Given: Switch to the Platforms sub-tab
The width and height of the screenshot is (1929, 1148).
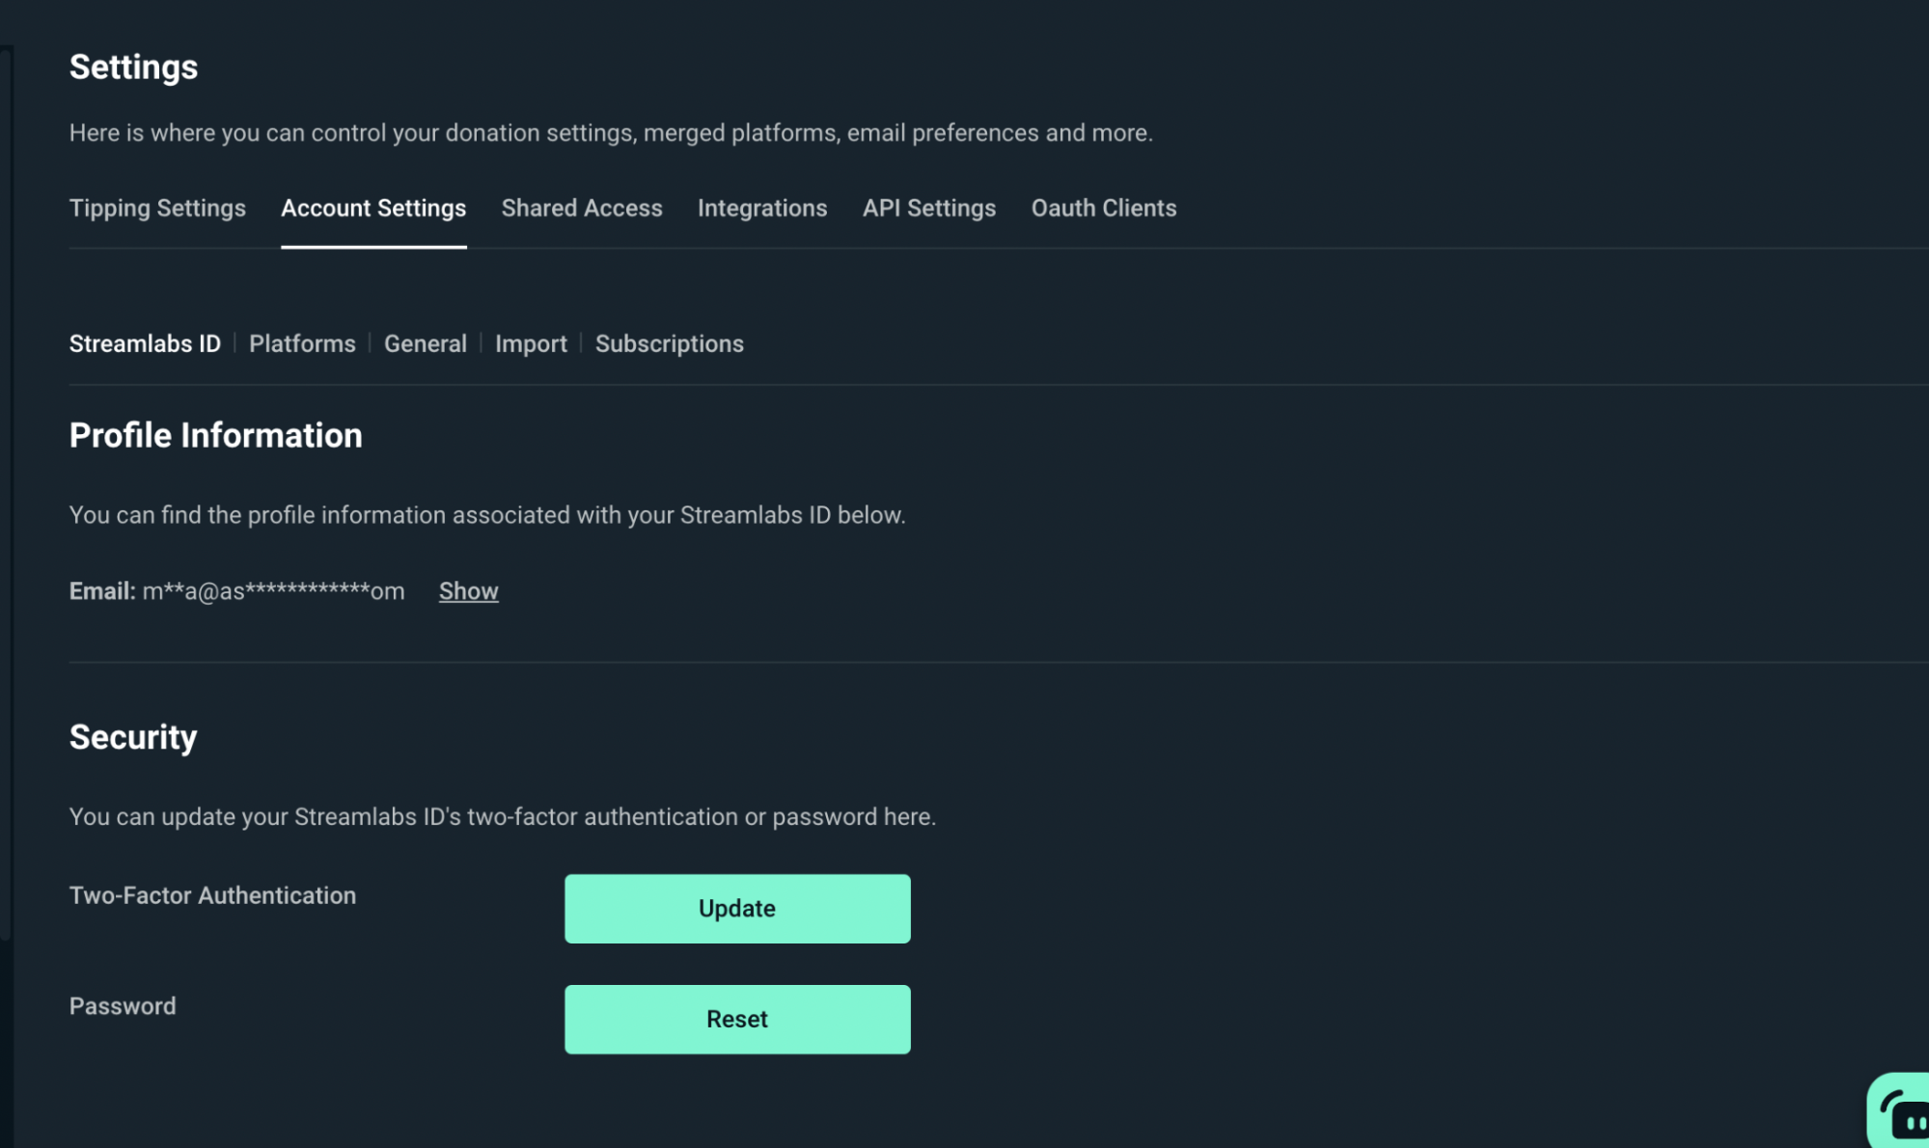Looking at the screenshot, I should pos(302,343).
